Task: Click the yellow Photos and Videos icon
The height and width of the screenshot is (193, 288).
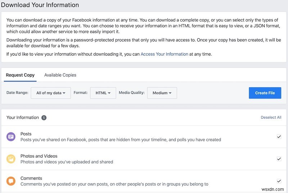Action: point(11,159)
